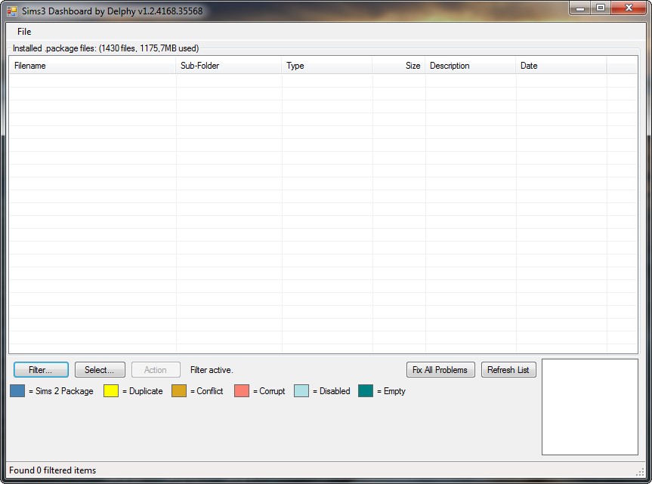Open the Select... button options

(x=100, y=370)
